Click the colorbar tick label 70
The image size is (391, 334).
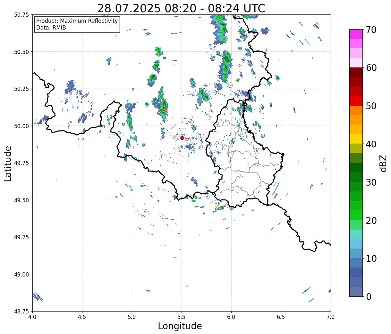click(371, 30)
